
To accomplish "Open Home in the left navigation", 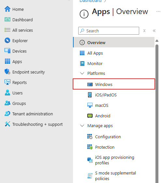I will 18,9.
